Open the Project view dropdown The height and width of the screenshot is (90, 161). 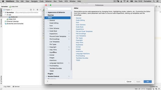pyautogui.click(x=8, y=10)
